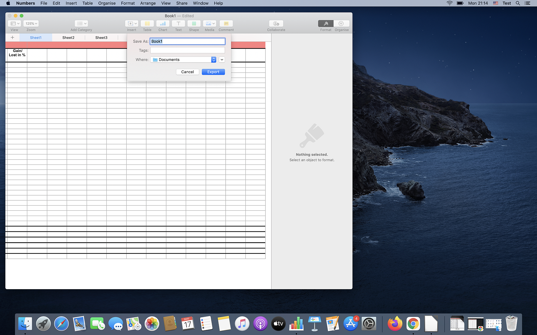Open the Collaborate panel
The height and width of the screenshot is (335, 537).
(x=276, y=24)
